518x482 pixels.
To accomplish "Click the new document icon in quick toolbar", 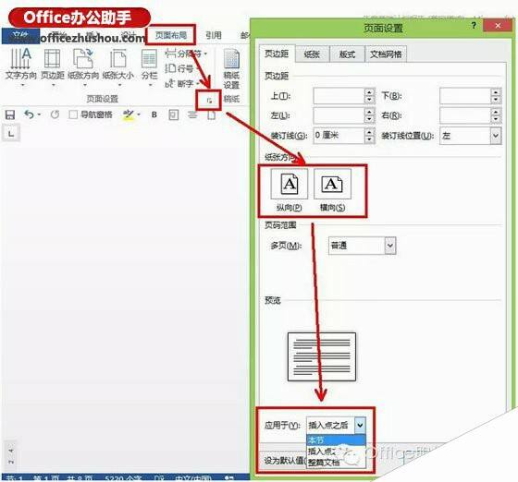I will [212, 114].
